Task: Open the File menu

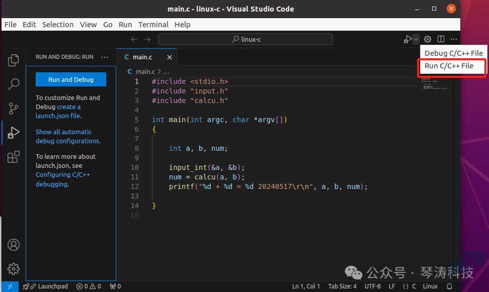Action: pos(11,25)
